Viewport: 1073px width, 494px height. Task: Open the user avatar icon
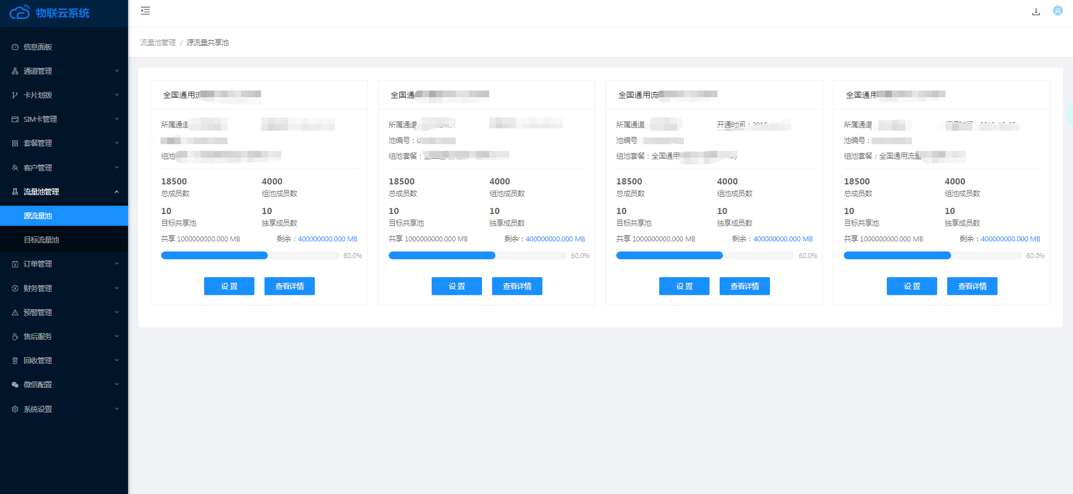(x=1058, y=11)
